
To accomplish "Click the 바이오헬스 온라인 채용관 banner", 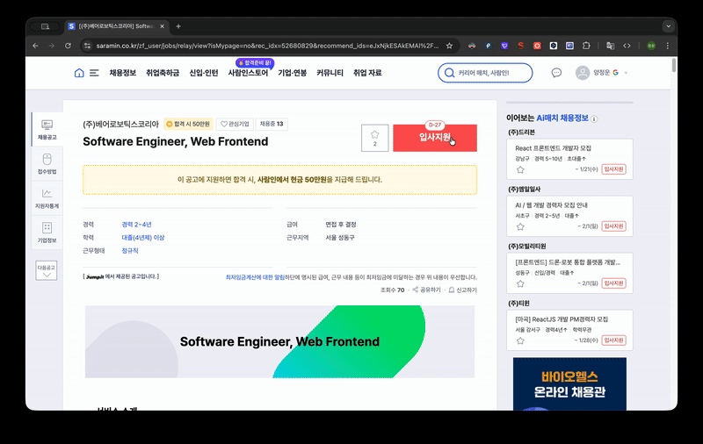I will tap(569, 383).
